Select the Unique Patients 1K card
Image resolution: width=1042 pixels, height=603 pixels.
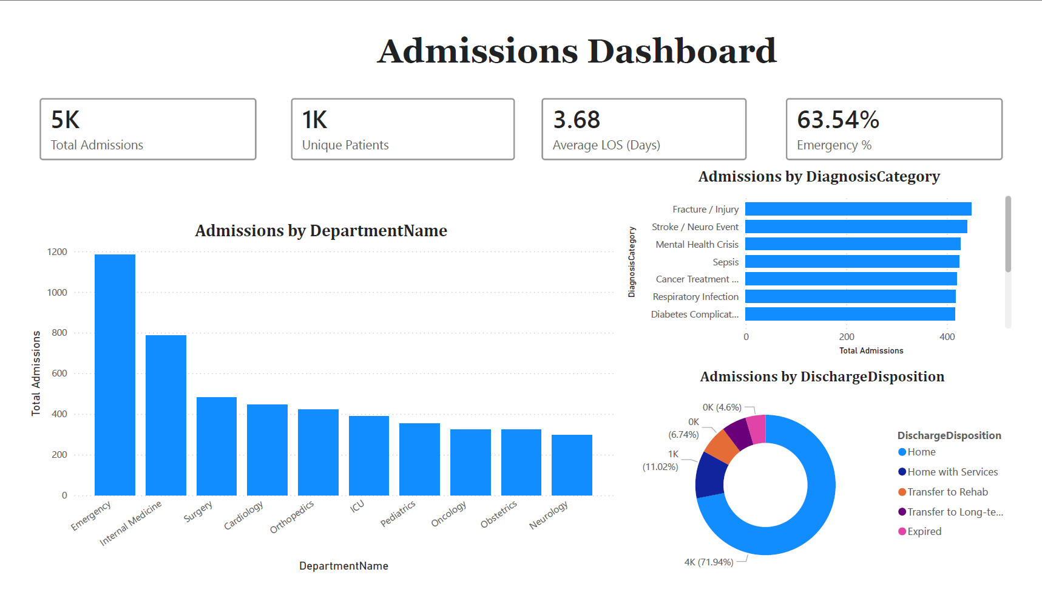(403, 129)
